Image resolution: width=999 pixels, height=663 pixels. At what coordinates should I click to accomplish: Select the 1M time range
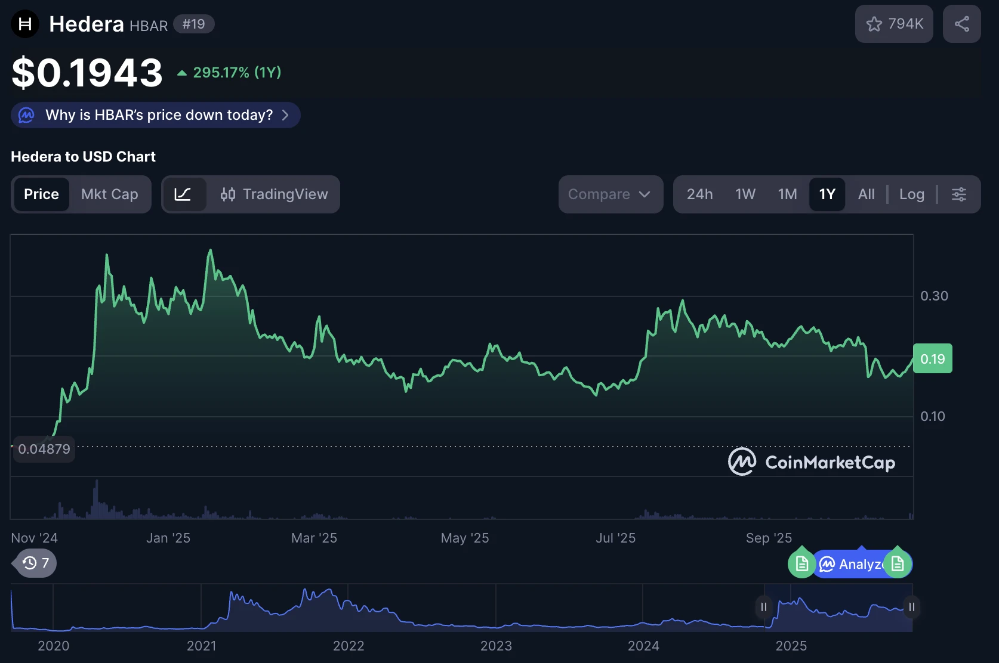(787, 194)
